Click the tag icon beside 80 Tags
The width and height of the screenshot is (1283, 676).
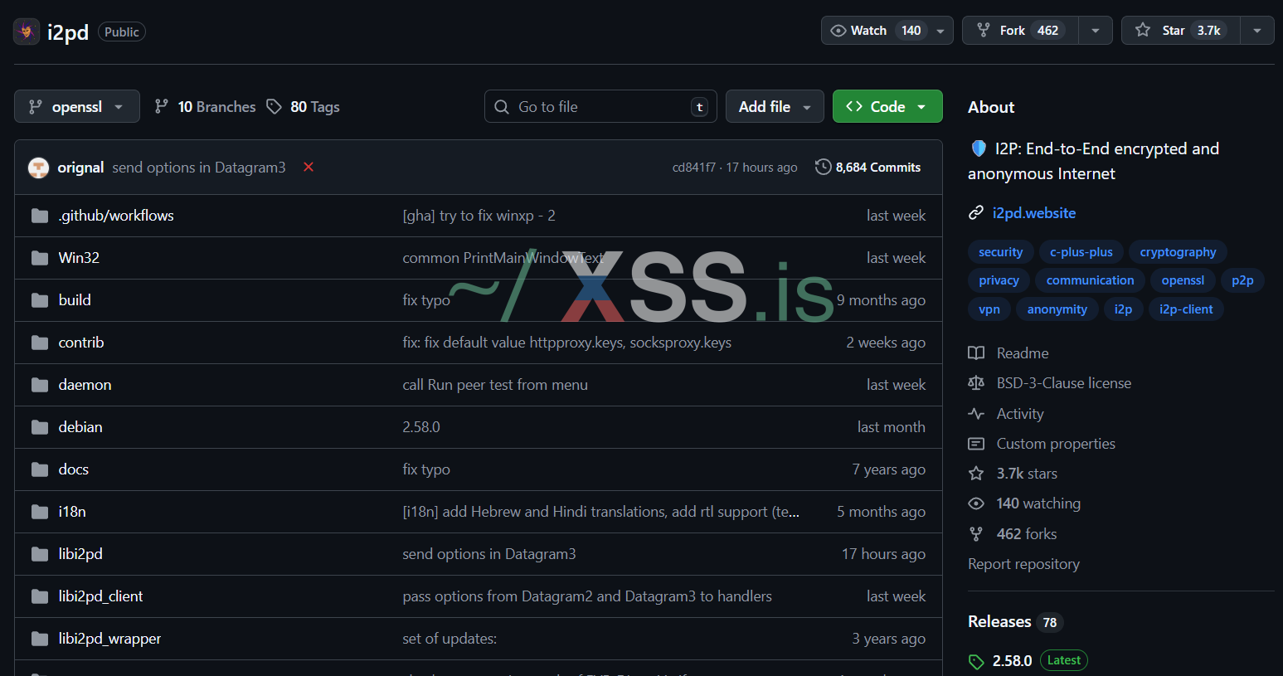click(275, 107)
